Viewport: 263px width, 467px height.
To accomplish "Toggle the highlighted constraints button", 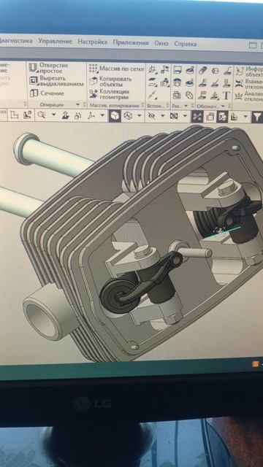I will tap(197, 117).
